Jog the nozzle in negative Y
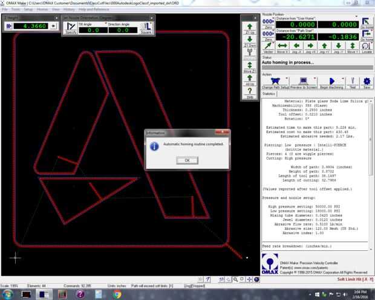 tap(339, 47)
